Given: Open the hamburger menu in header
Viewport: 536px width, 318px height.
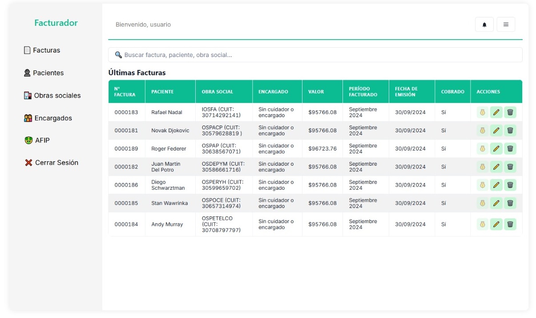Looking at the screenshot, I should [x=506, y=24].
